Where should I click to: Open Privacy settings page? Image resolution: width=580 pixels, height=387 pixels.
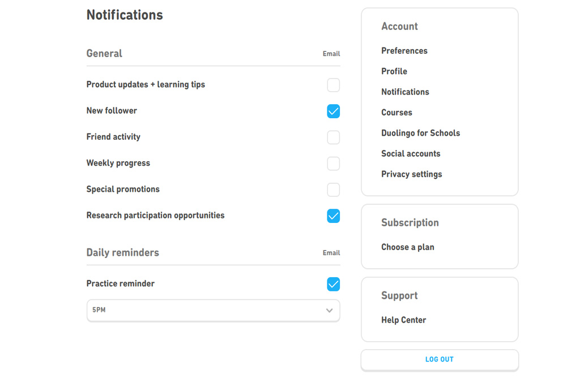point(411,174)
